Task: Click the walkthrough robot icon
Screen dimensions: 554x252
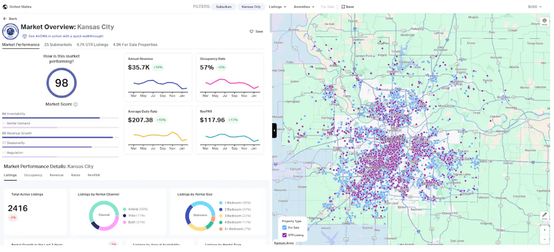Action: pos(25,37)
